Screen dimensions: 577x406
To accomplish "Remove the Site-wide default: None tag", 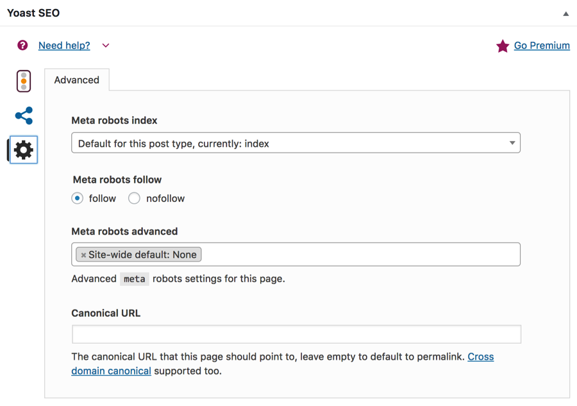I will [83, 255].
